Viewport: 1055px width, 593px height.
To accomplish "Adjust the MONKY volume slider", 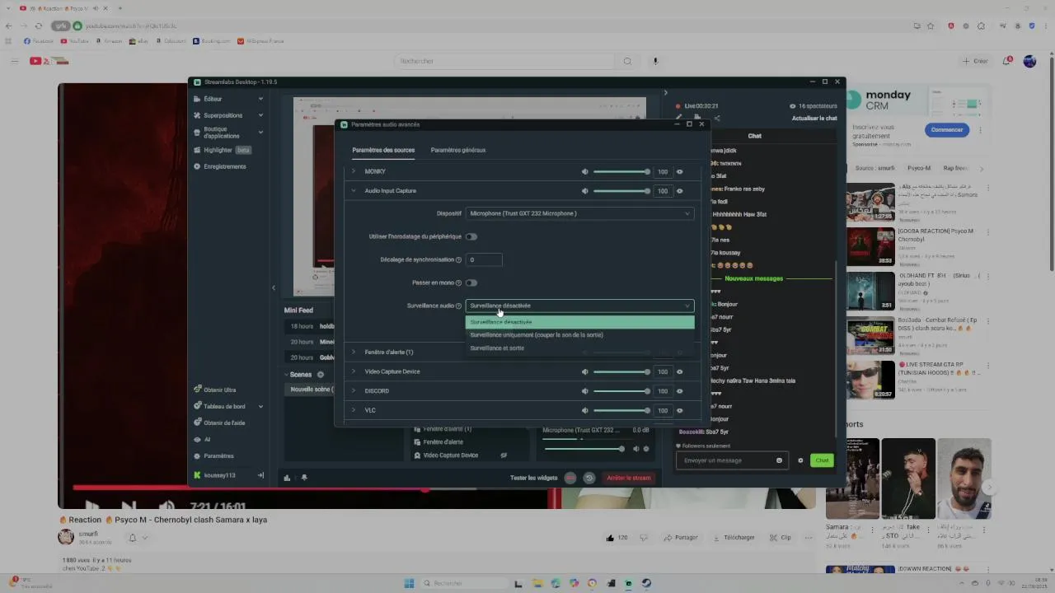I will [621, 171].
